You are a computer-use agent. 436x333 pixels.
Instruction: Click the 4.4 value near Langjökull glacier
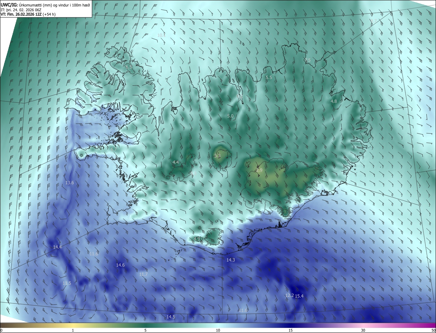176,162
